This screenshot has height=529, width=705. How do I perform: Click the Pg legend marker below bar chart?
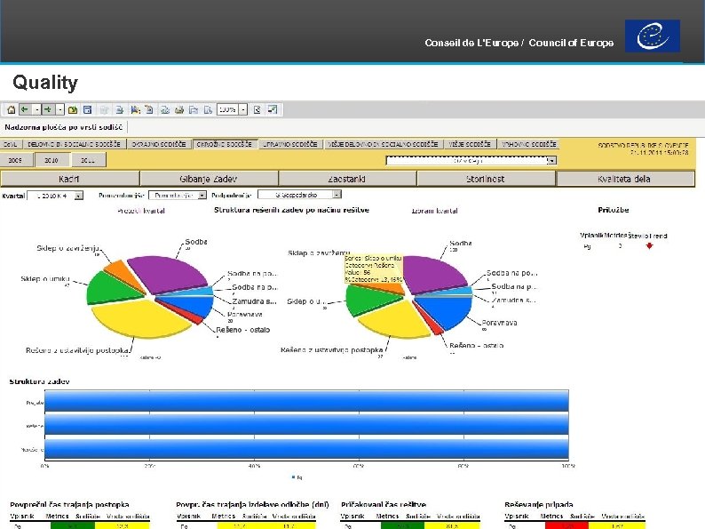point(294,477)
